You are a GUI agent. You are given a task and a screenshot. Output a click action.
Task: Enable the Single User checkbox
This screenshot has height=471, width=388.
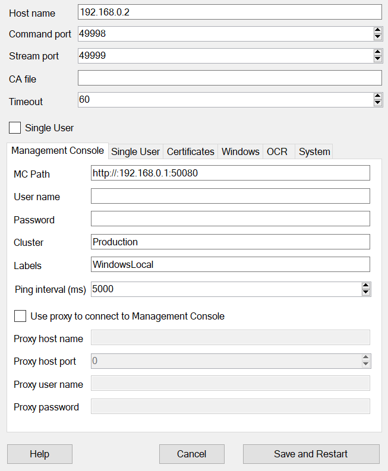click(15, 128)
